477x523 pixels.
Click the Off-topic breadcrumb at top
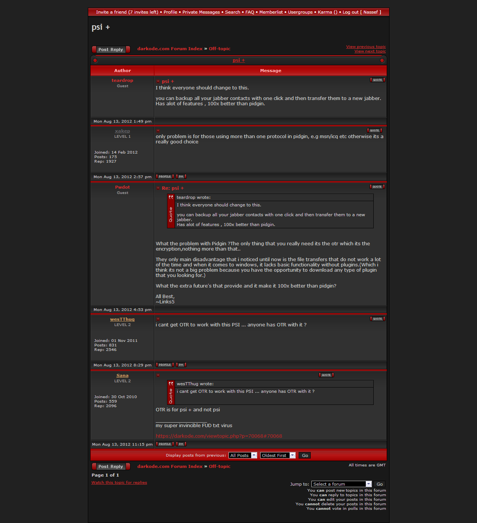[x=219, y=49]
